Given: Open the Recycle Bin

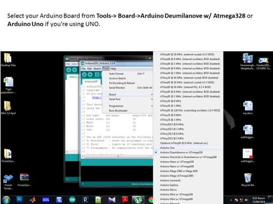Looking at the screenshot, I should pyautogui.click(x=248, y=179).
